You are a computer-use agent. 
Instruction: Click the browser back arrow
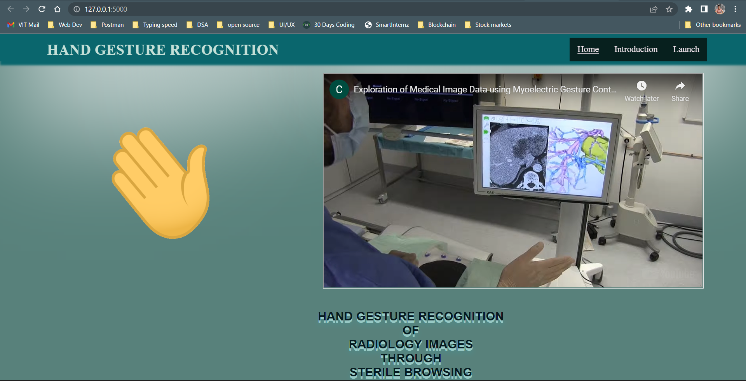pyautogui.click(x=11, y=9)
